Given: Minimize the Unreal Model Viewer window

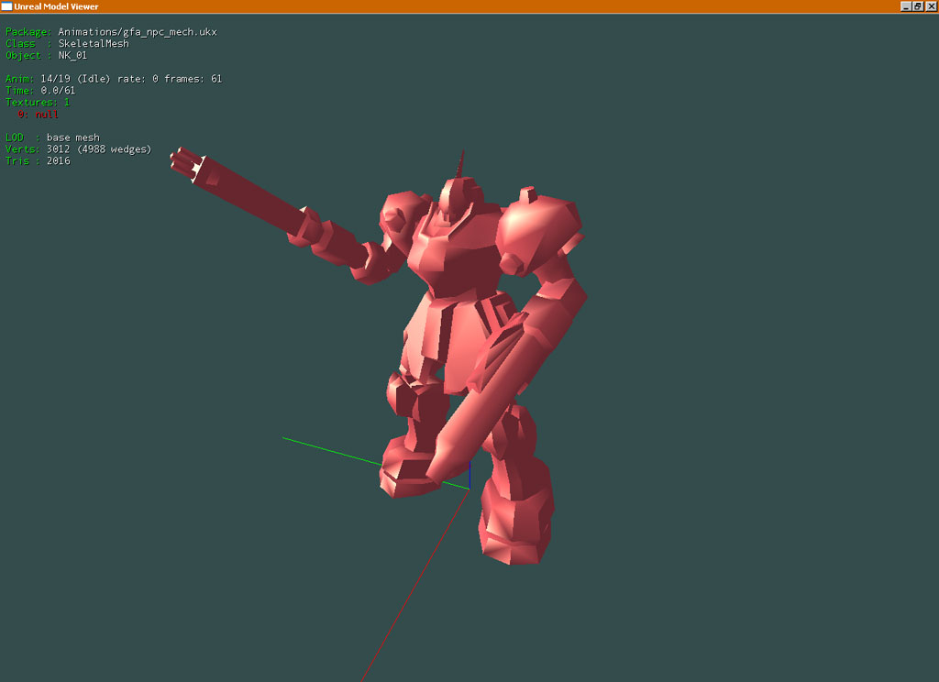Looking at the screenshot, I should coord(905,6).
